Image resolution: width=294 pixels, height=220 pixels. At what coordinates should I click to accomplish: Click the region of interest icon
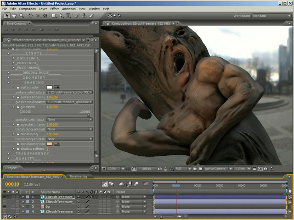coord(195,169)
